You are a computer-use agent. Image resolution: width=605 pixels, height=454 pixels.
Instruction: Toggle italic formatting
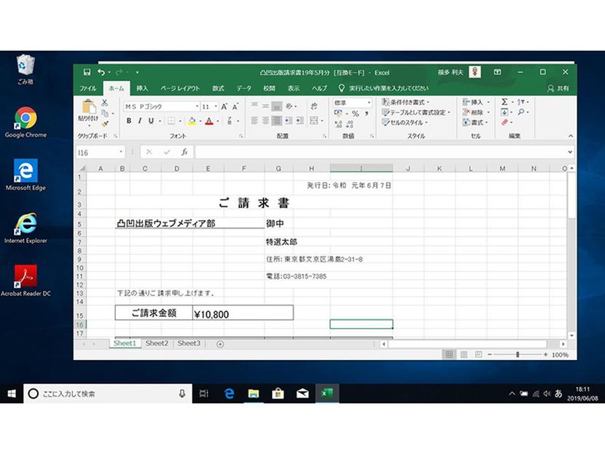140,121
